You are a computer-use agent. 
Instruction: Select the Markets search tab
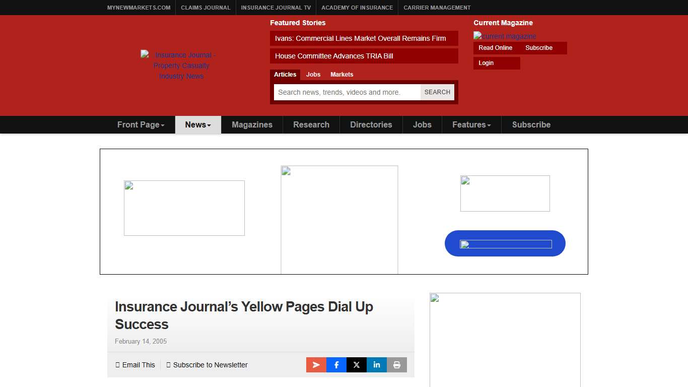342,74
